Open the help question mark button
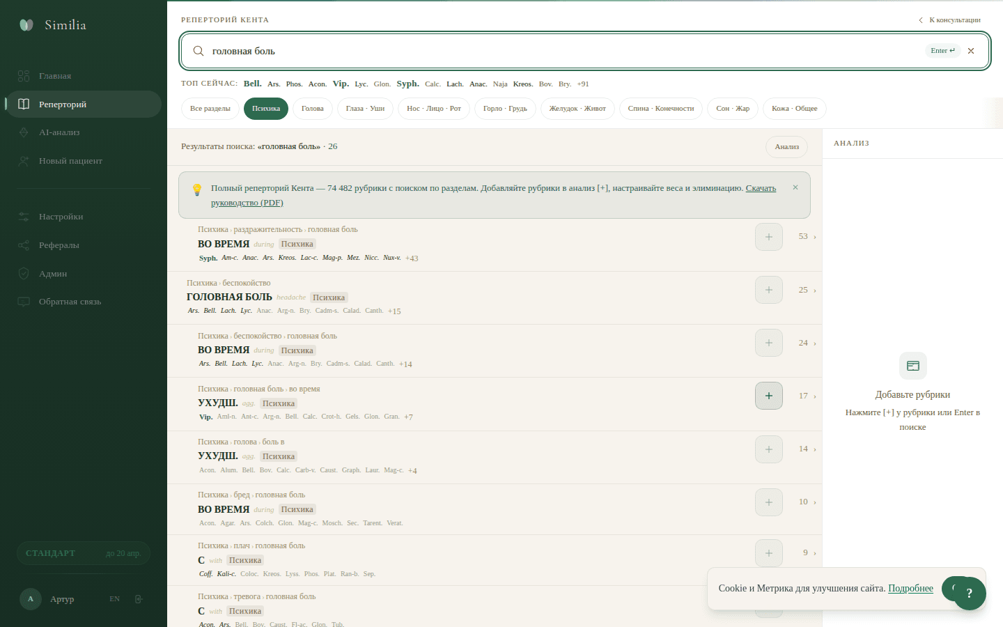 tap(969, 593)
